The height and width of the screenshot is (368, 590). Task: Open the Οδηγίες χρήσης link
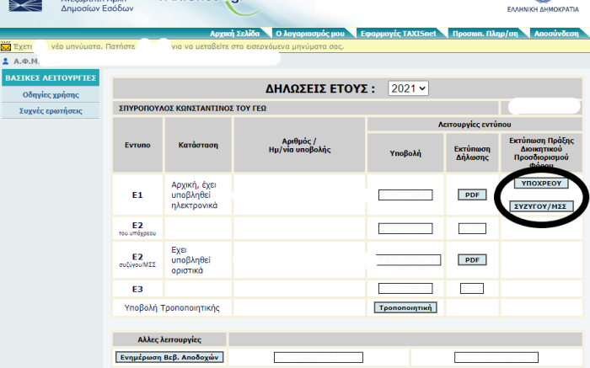[51, 94]
